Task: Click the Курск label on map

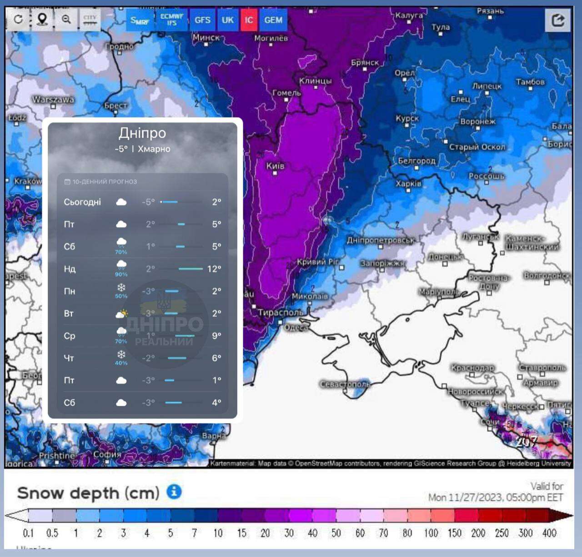Action: 407,118
